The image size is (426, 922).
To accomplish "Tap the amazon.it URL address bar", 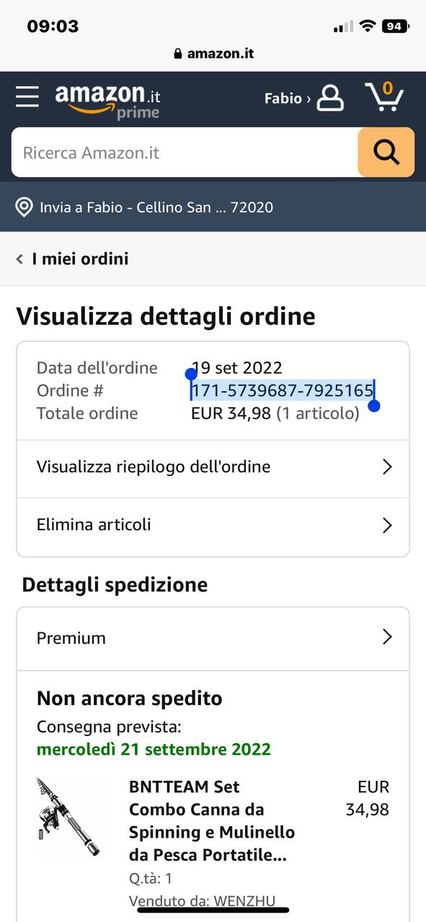I will 213,53.
